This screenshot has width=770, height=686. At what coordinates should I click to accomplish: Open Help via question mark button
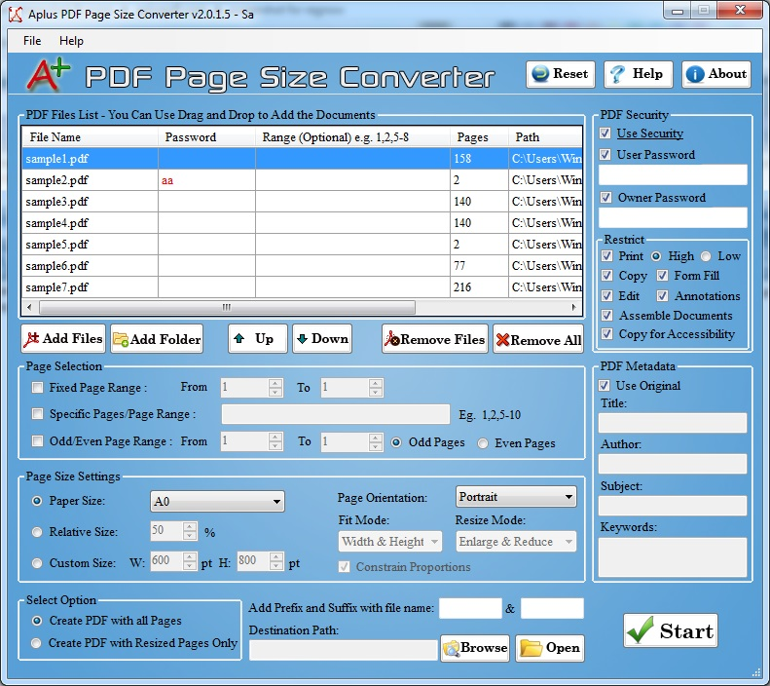point(638,74)
